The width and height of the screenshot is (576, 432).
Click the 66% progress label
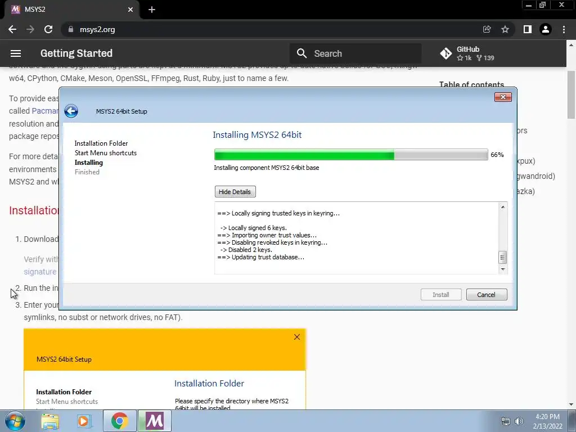click(497, 155)
